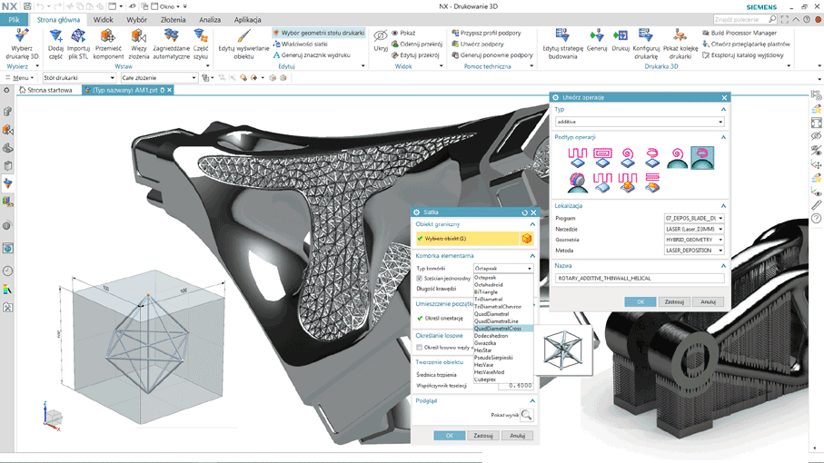Collapse Komórka elementarna section
824x463 pixels.
(532, 256)
